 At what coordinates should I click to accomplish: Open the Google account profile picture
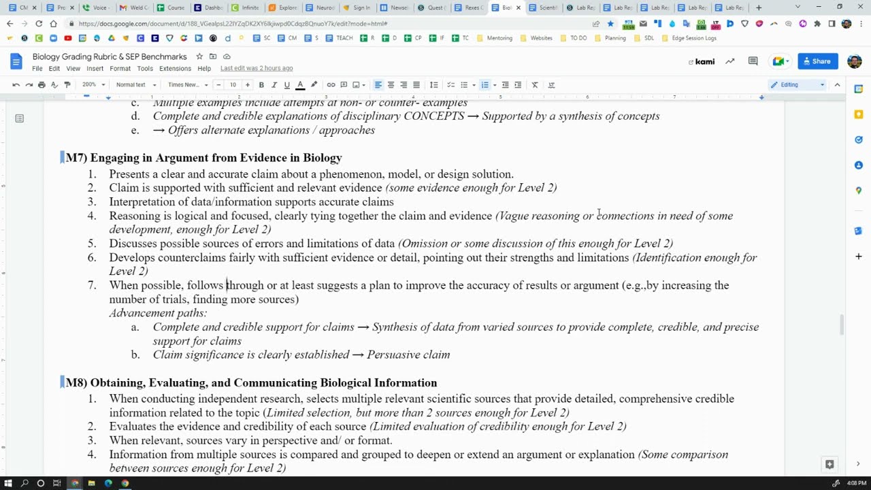click(x=855, y=61)
